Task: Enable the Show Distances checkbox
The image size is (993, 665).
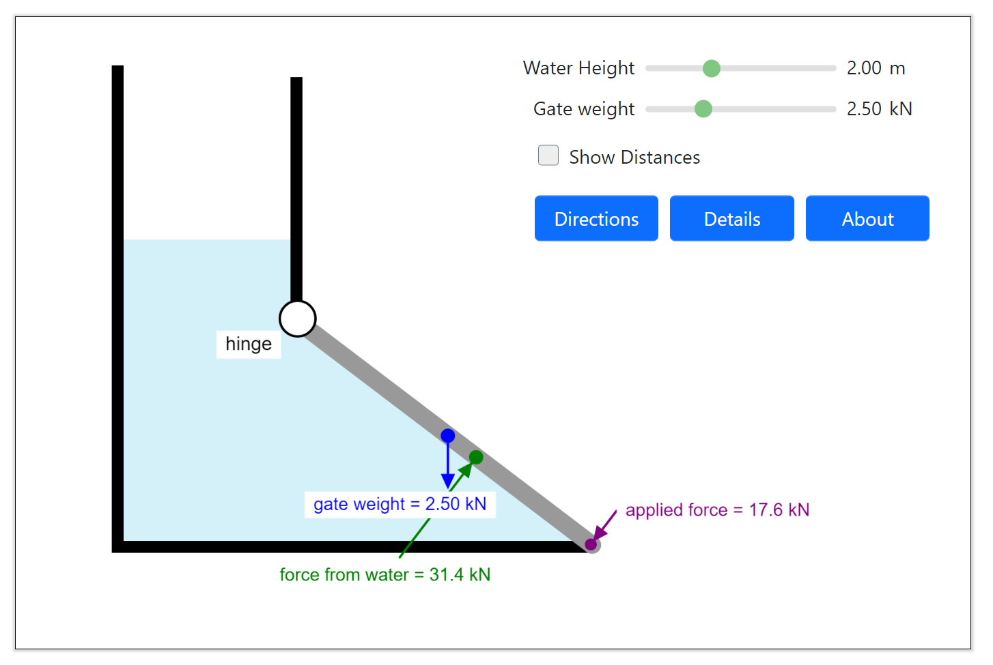Action: click(x=548, y=156)
